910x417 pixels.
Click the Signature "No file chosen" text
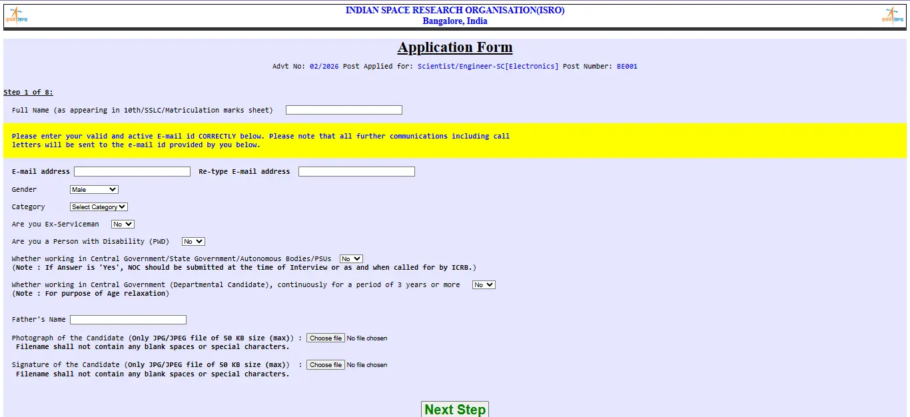point(367,365)
